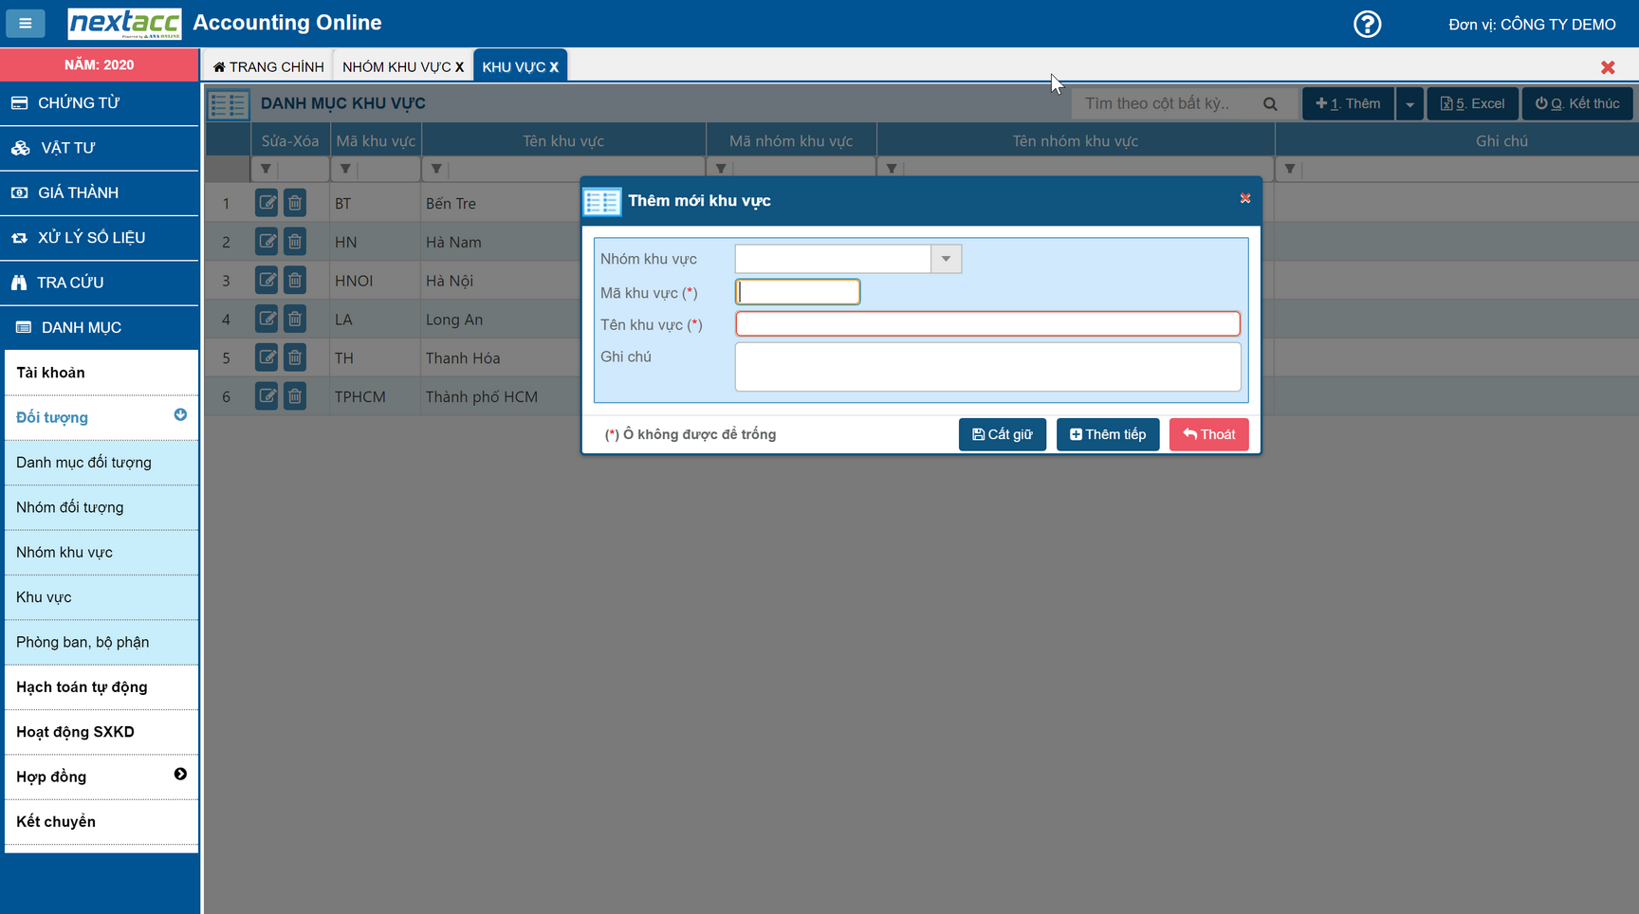The image size is (1639, 914).
Task: Click the Cất giữ save button
Action: point(1002,434)
